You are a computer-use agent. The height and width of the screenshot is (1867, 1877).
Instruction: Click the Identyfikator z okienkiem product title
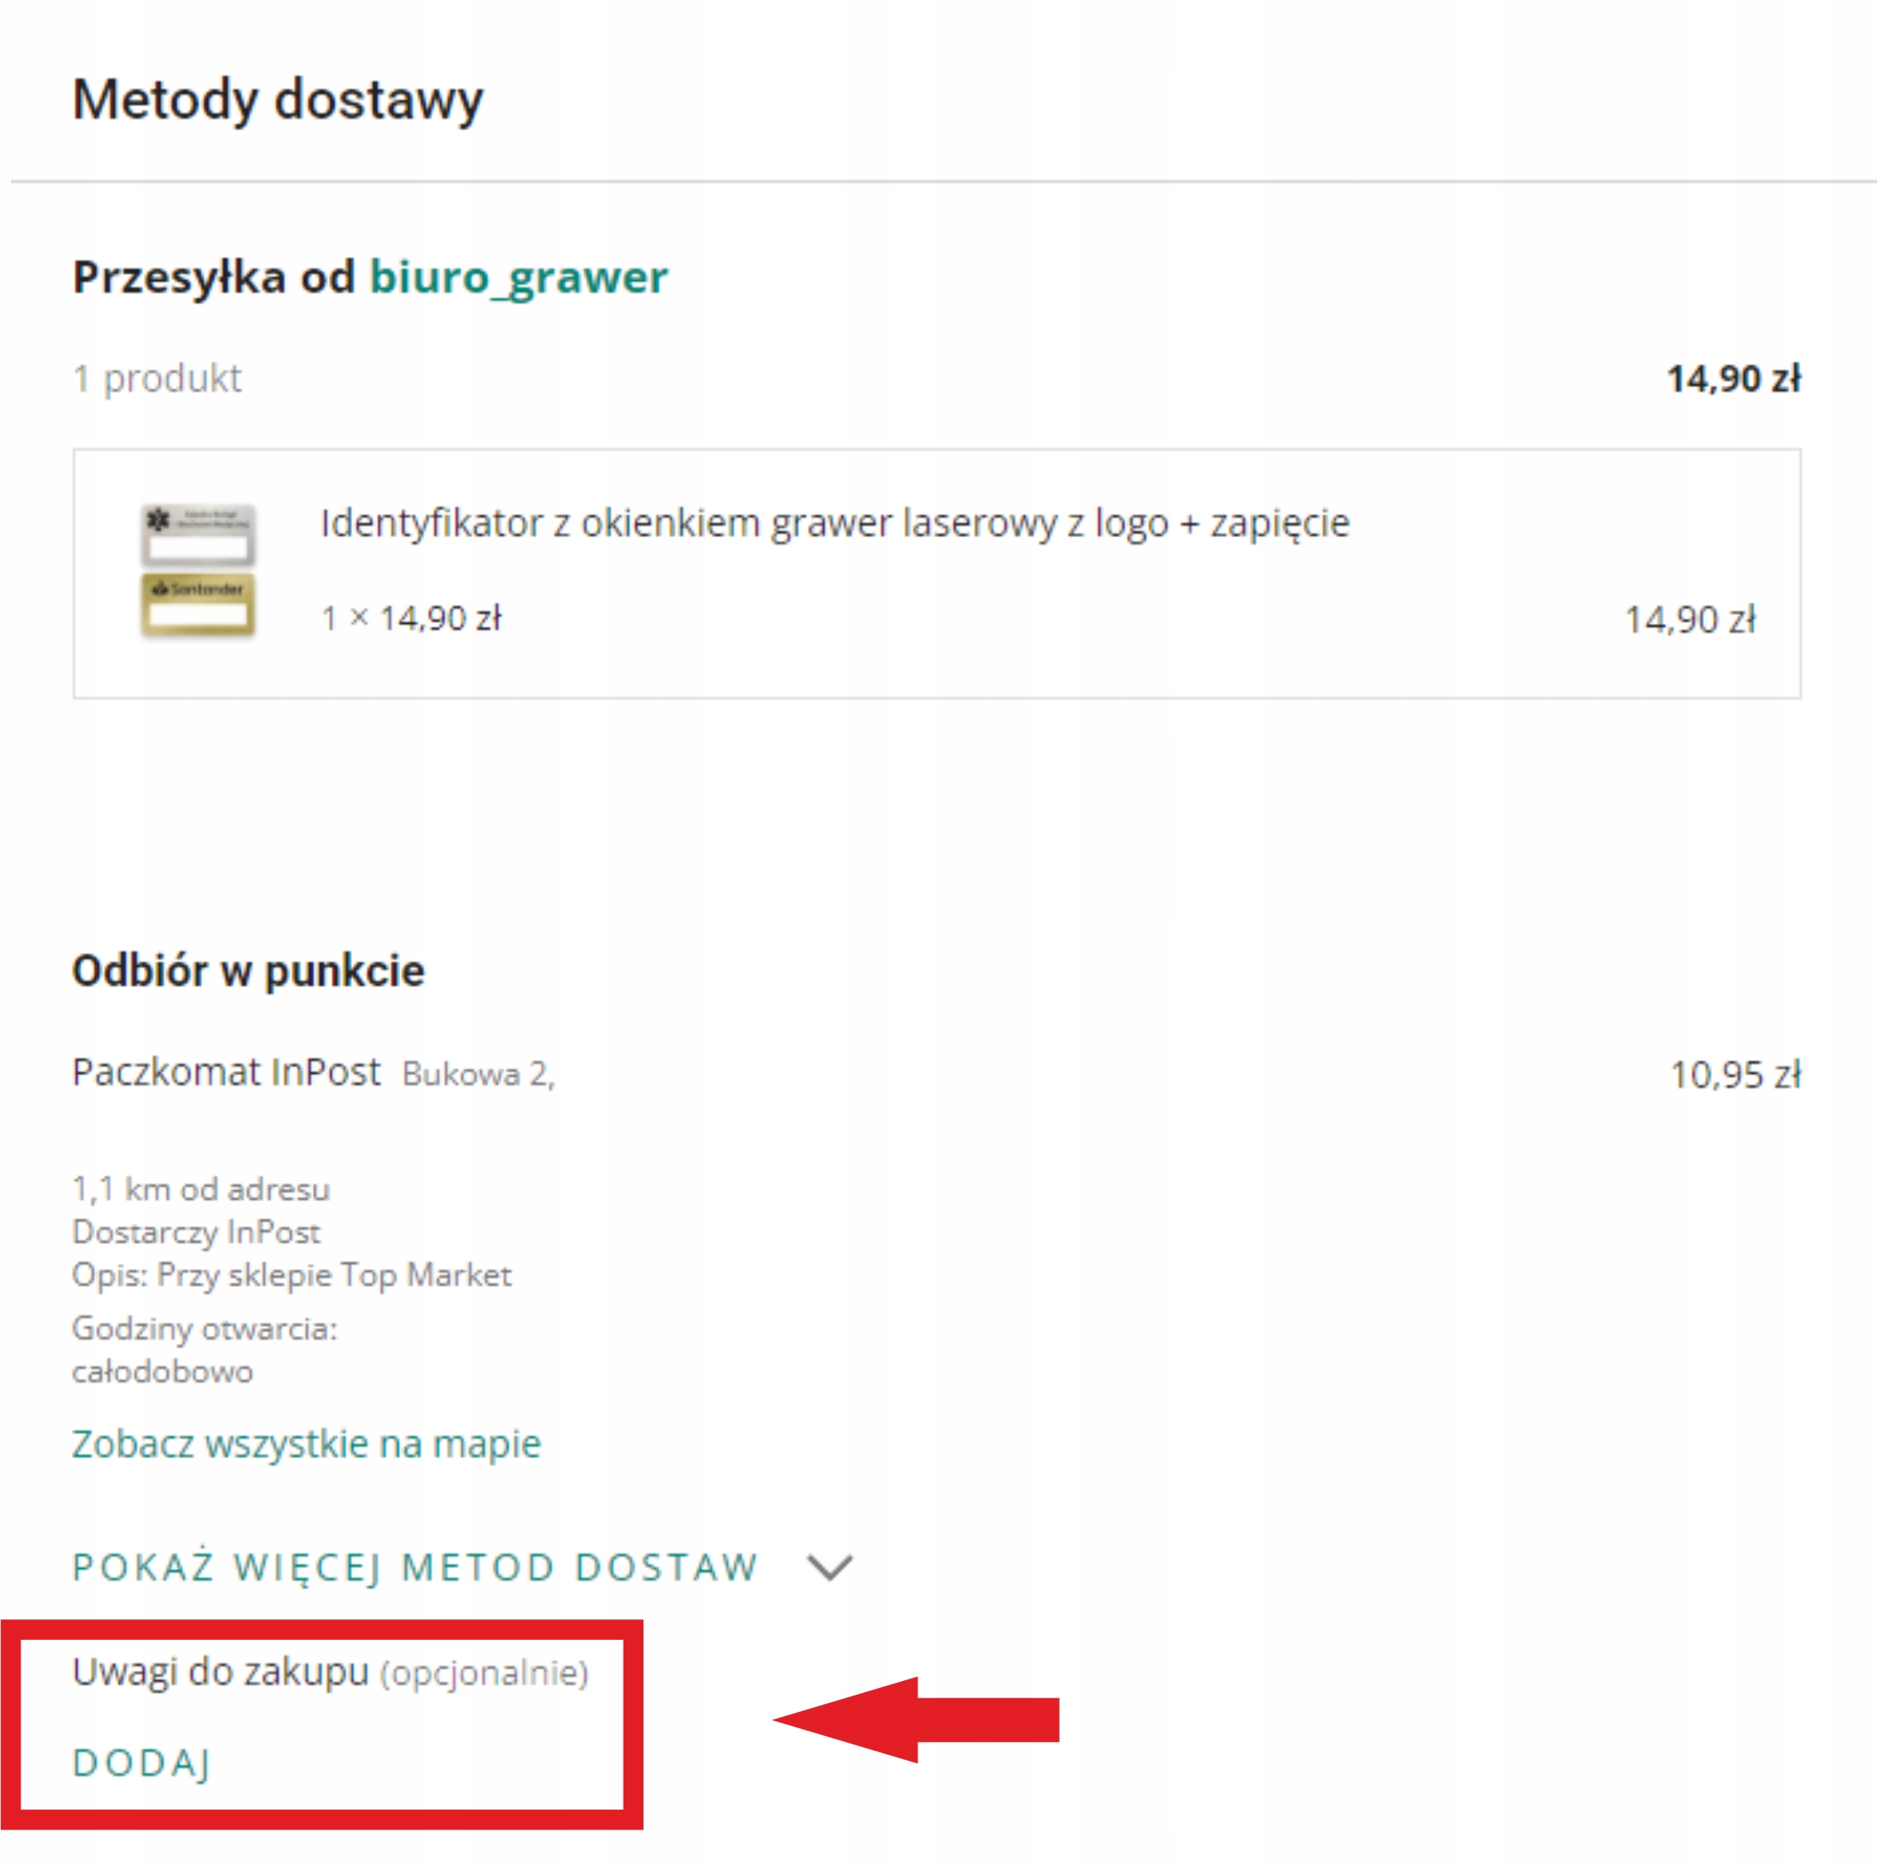click(x=834, y=523)
